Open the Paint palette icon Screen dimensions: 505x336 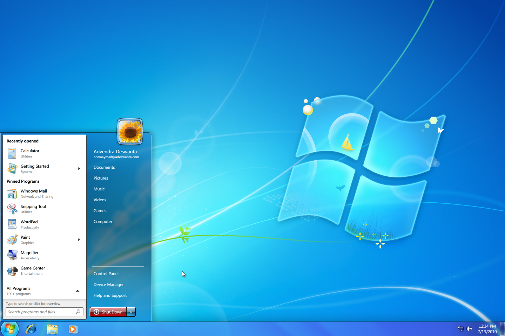[12, 240]
